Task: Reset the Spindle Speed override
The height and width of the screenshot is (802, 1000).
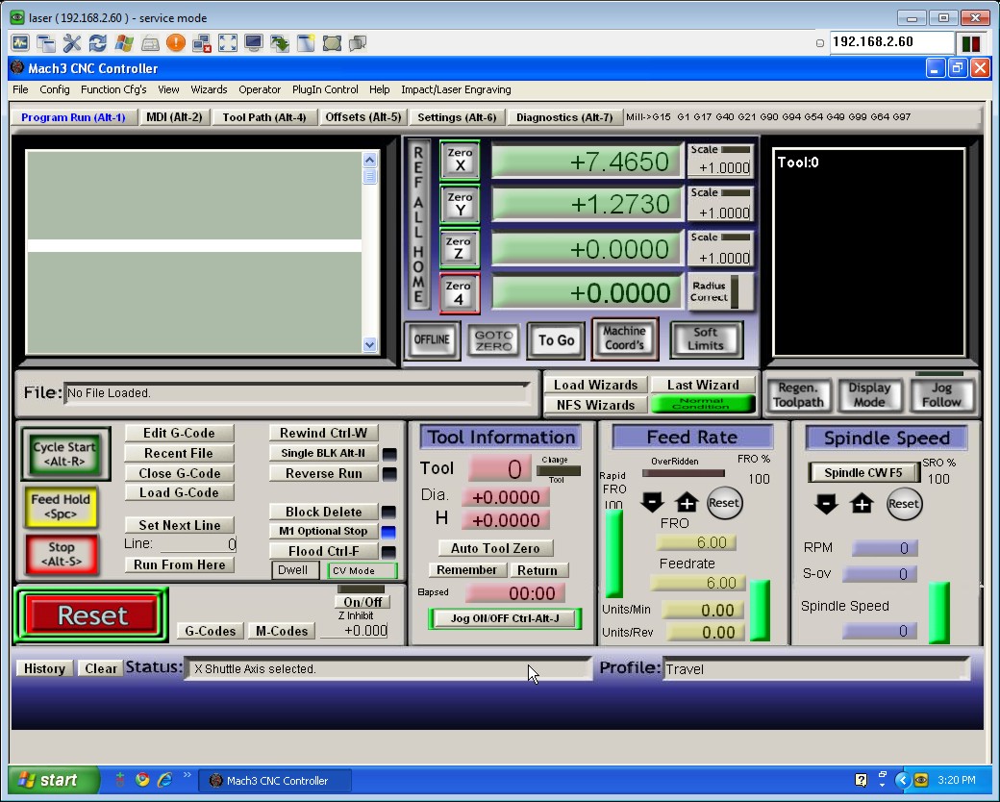Action: pyautogui.click(x=904, y=504)
